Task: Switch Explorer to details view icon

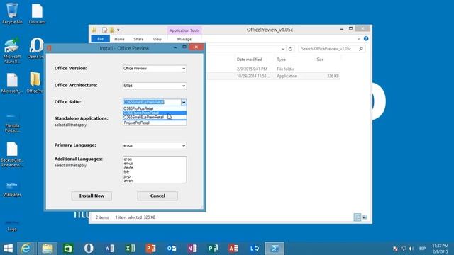Action: pyautogui.click(x=358, y=217)
